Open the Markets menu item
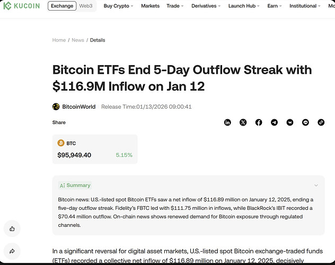The width and height of the screenshot is (335, 265). tap(151, 6)
